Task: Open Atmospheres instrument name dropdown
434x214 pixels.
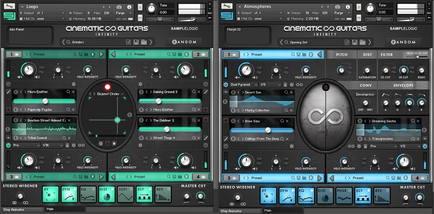Action: coord(240,7)
